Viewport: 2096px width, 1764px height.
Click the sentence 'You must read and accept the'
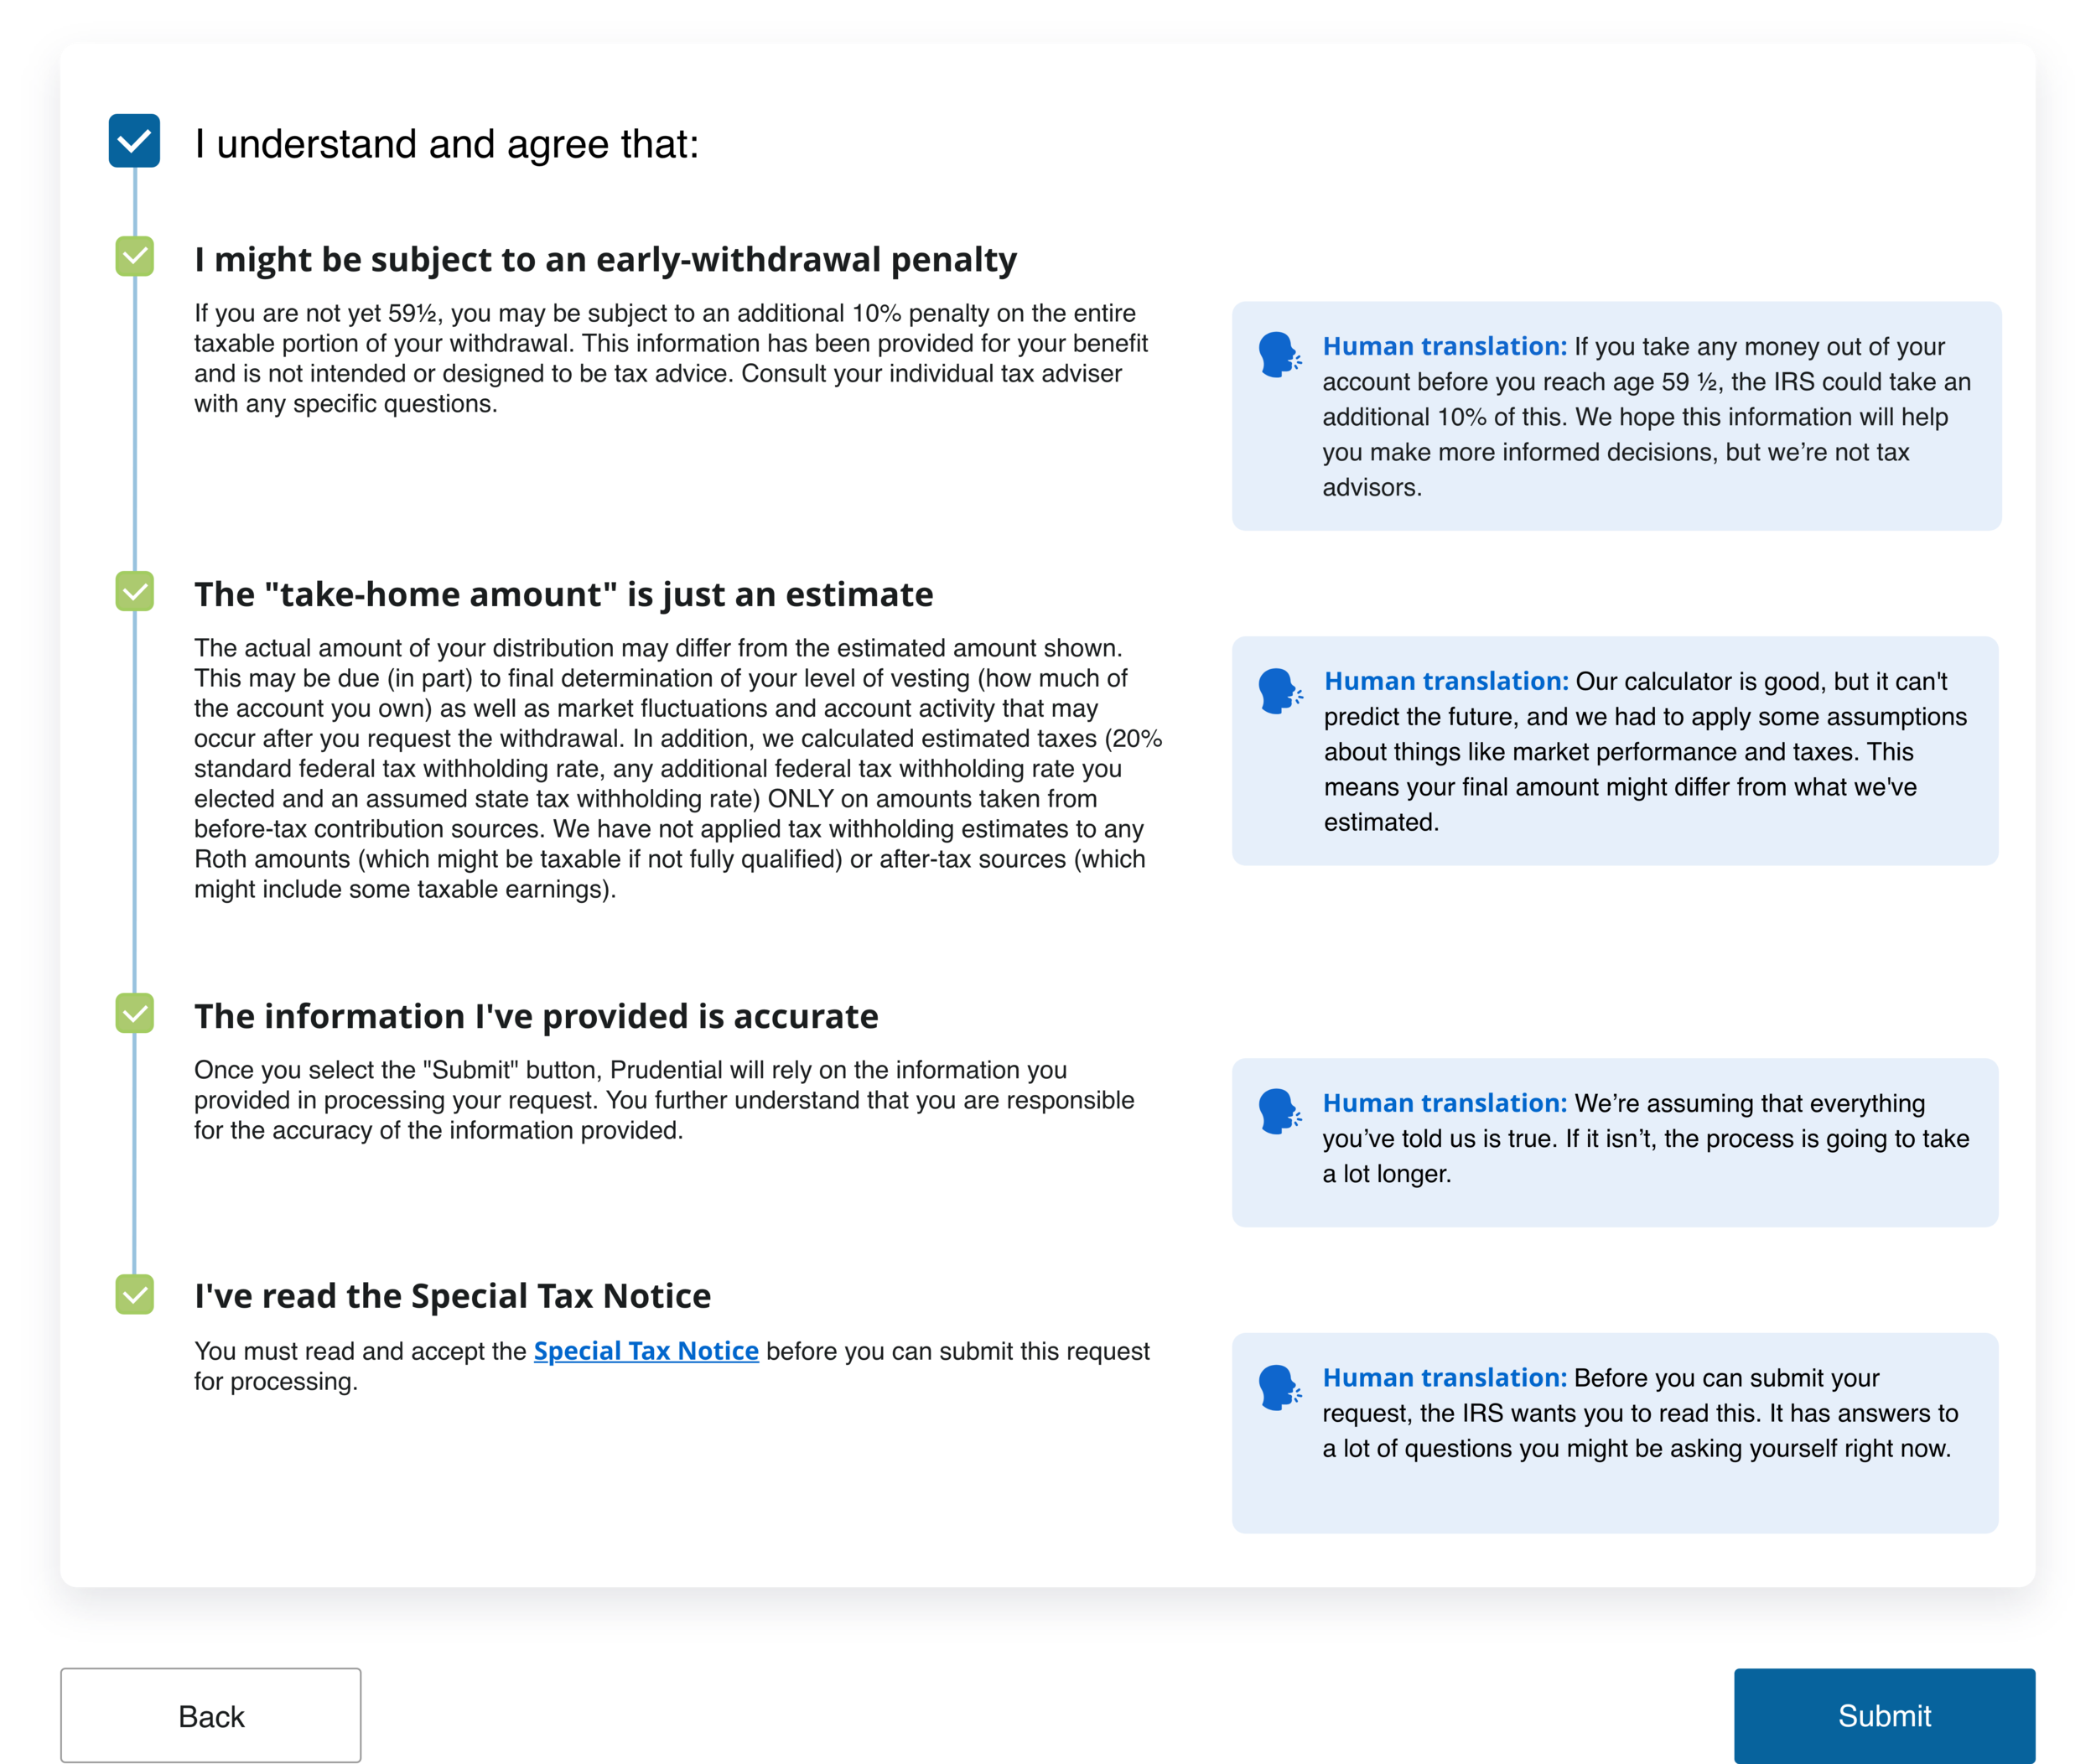360,1351
